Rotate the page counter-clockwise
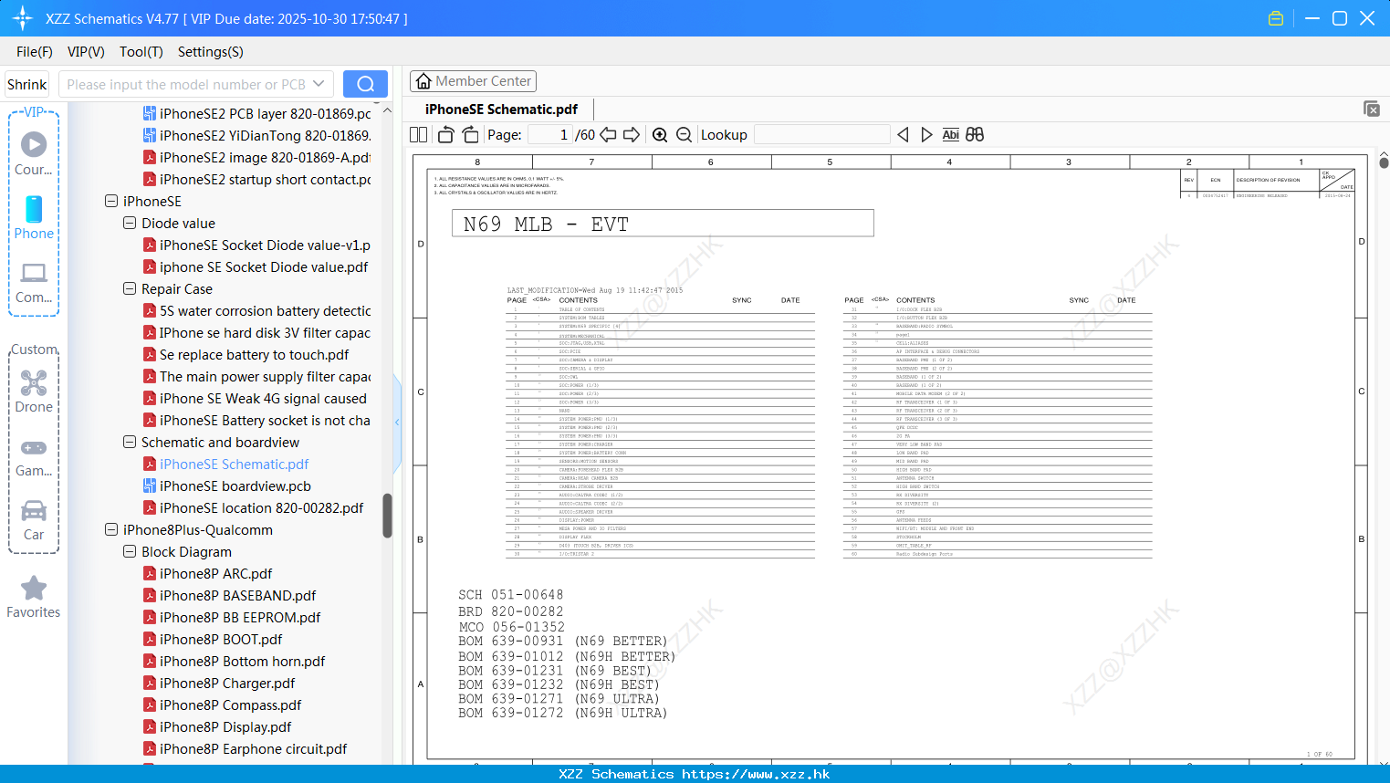The width and height of the screenshot is (1390, 783). pos(445,135)
